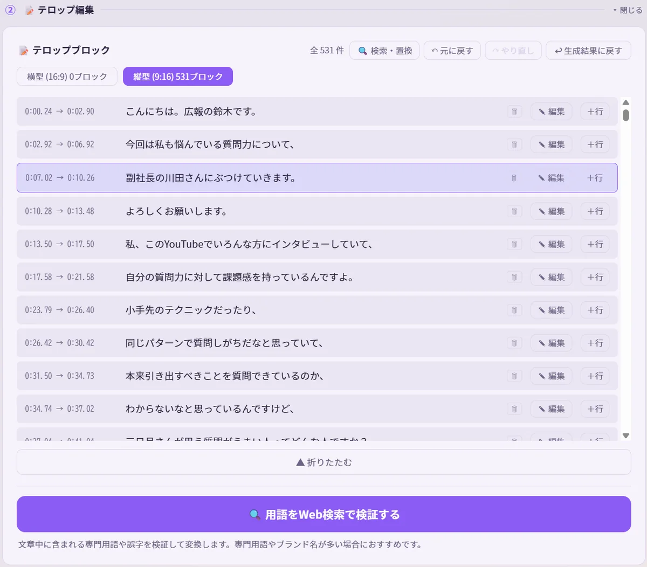Edit the 自分の質問力に対して caption
The width and height of the screenshot is (647, 567).
pyautogui.click(x=551, y=277)
